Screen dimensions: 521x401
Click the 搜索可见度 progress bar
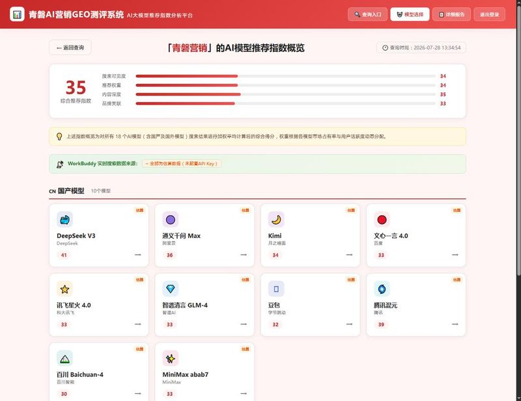point(285,76)
